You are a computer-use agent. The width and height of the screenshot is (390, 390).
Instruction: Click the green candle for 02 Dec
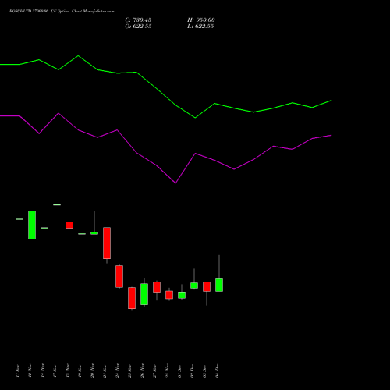pyautogui.click(x=194, y=285)
